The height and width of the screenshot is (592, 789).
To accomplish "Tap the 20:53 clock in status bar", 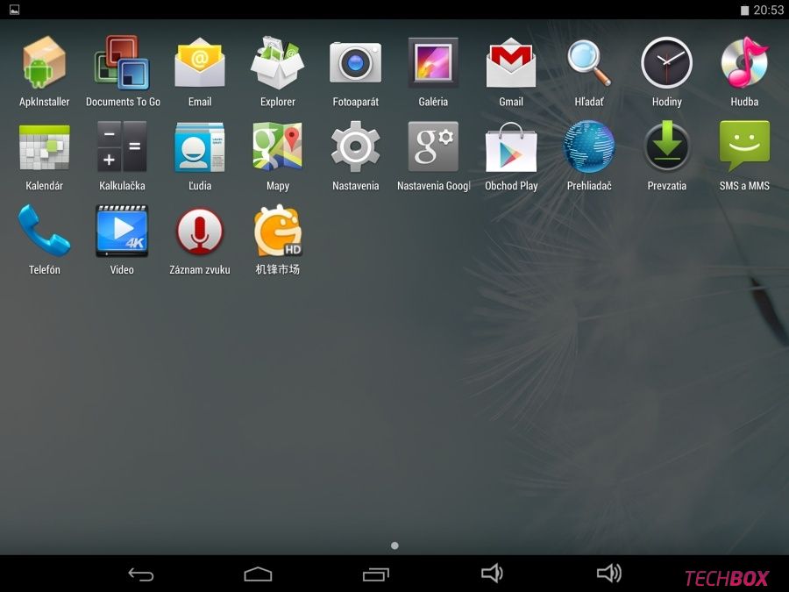I will [x=768, y=10].
